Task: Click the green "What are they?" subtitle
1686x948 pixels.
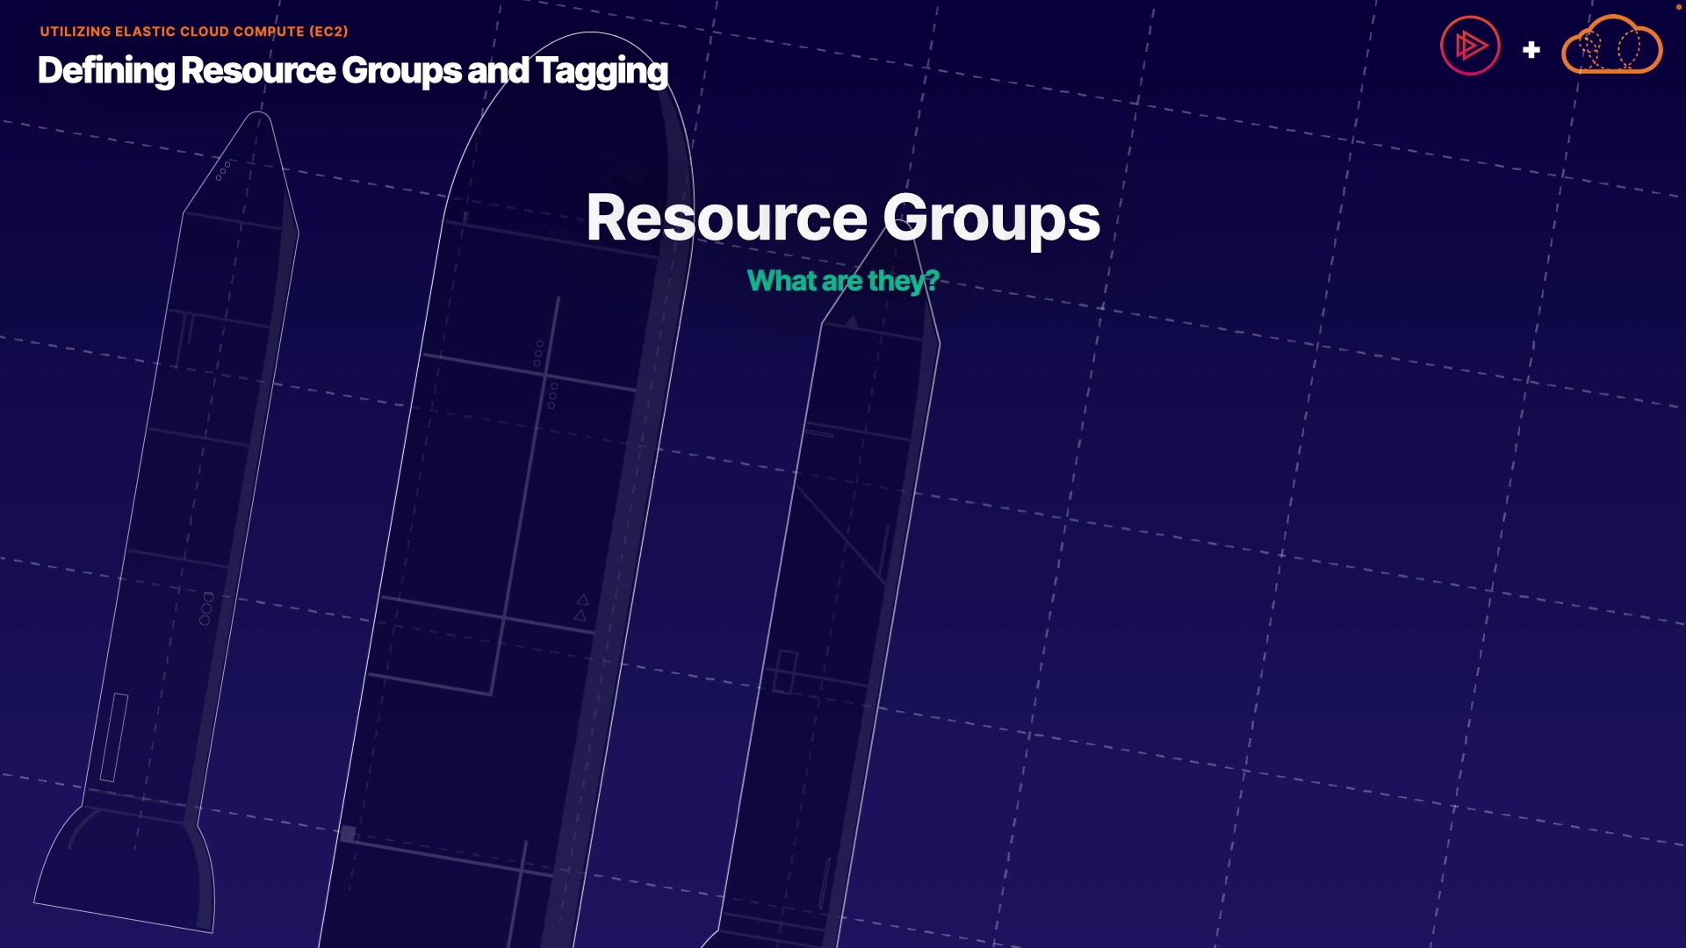Action: (842, 281)
